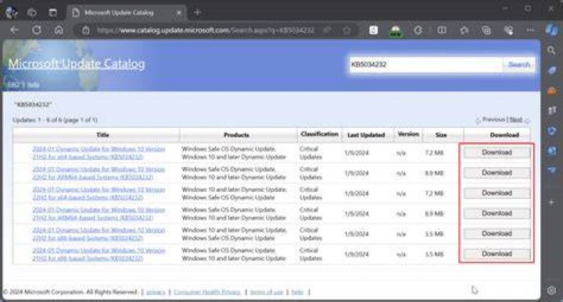Open the 22H2 x86-based Systems update link
This screenshot has width=563, height=302.
[x=99, y=234]
